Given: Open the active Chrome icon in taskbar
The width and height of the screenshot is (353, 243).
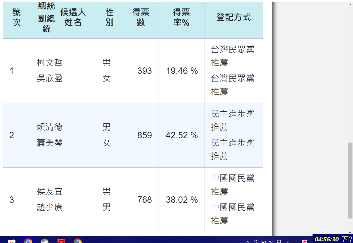Looking at the screenshot, I should pos(28,240).
